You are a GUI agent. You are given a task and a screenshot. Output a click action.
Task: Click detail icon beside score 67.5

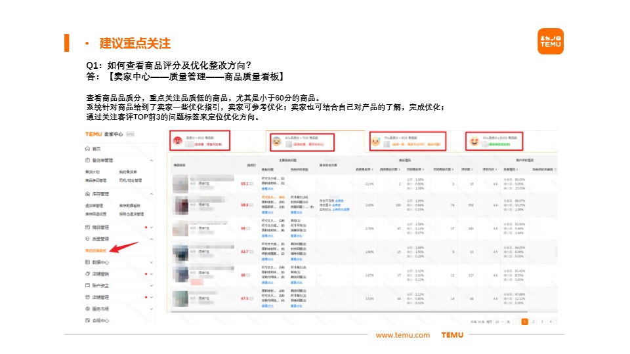point(251,299)
